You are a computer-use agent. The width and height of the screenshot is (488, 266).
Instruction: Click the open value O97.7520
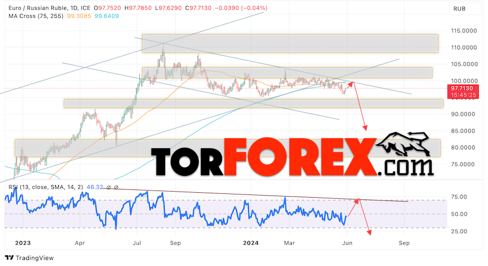(x=107, y=8)
